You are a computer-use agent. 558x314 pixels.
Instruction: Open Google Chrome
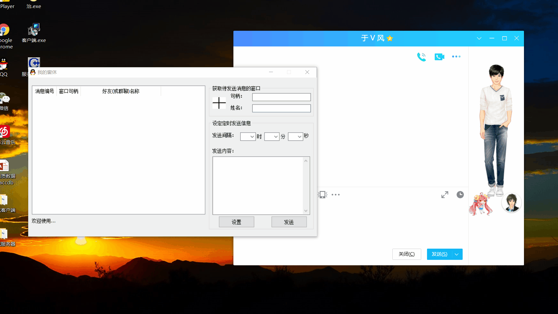coord(4,29)
